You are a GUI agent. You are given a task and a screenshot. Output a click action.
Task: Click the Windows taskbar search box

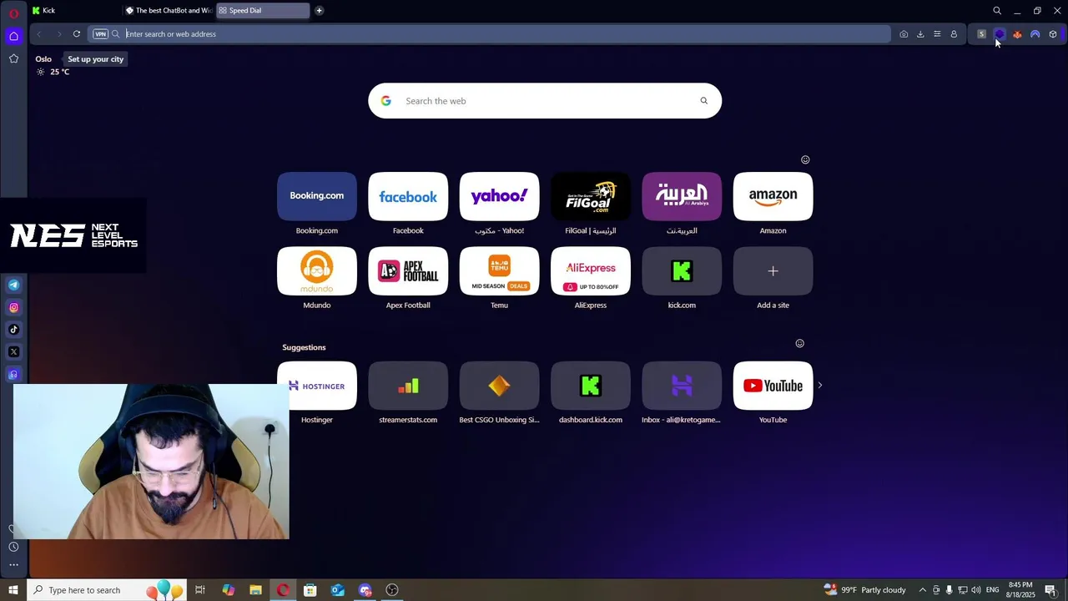click(x=107, y=590)
